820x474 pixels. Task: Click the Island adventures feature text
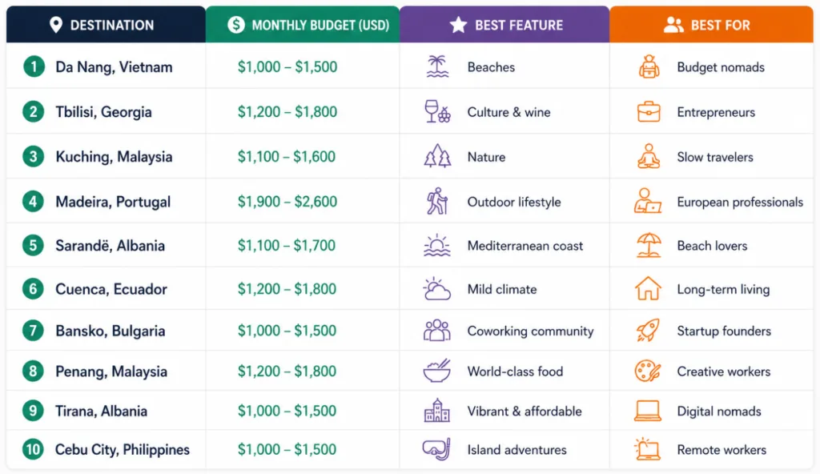517,450
